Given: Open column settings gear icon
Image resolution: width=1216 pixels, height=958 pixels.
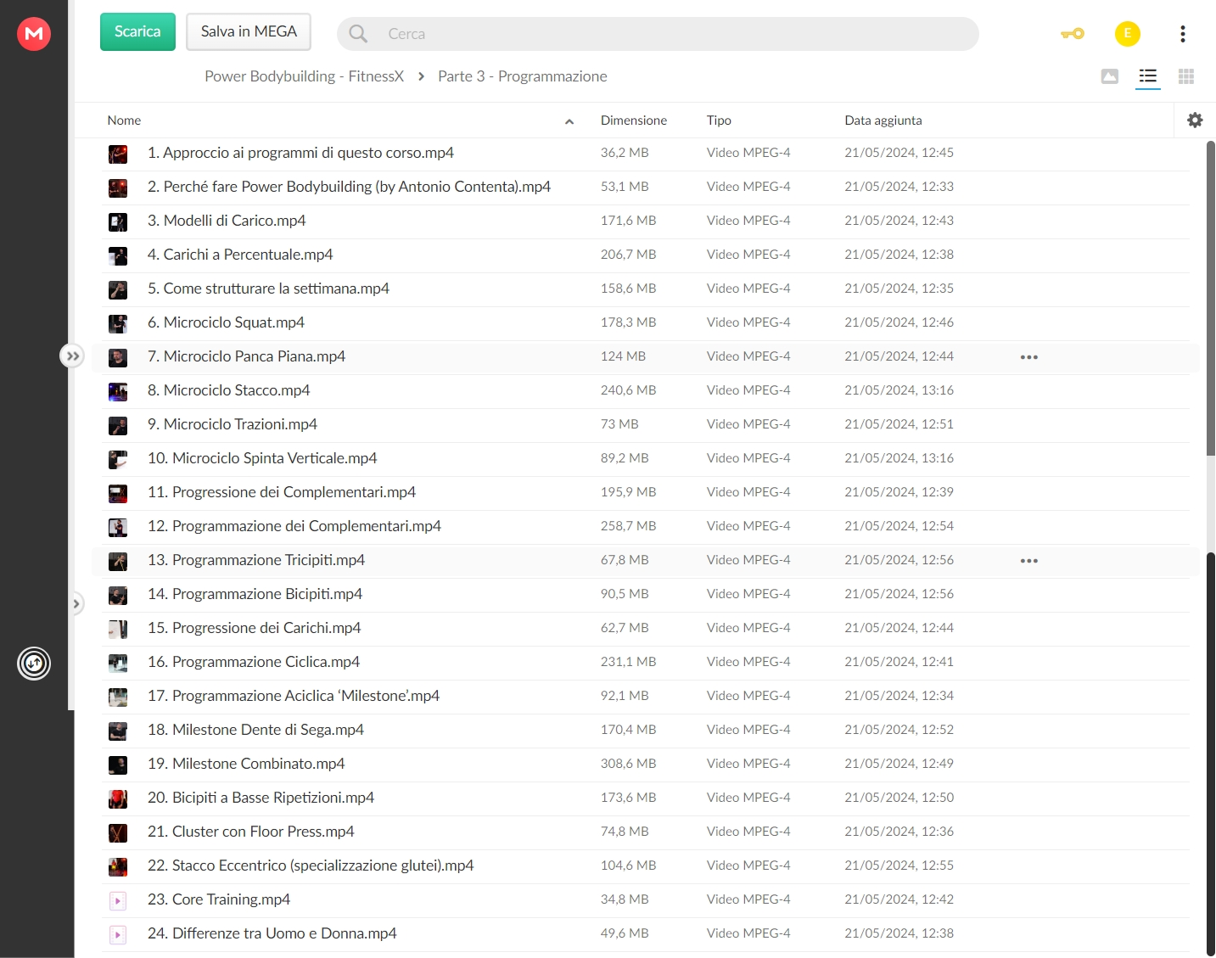Looking at the screenshot, I should click(1195, 120).
